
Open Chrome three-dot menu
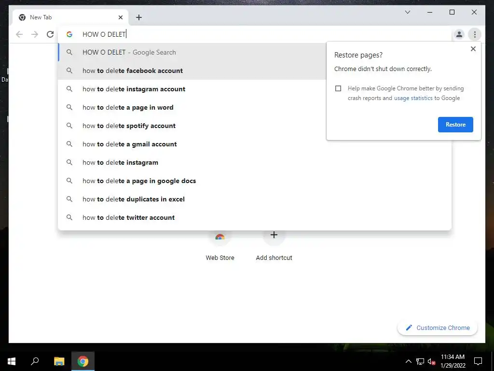[475, 34]
